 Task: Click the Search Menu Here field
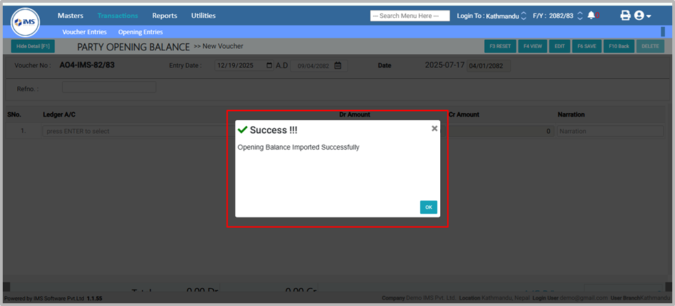[410, 16]
